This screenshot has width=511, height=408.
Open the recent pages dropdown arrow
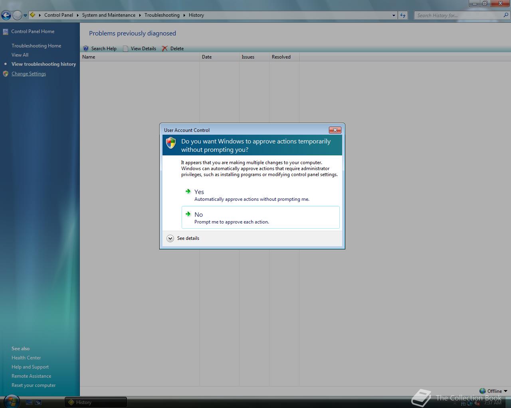[x=25, y=16]
